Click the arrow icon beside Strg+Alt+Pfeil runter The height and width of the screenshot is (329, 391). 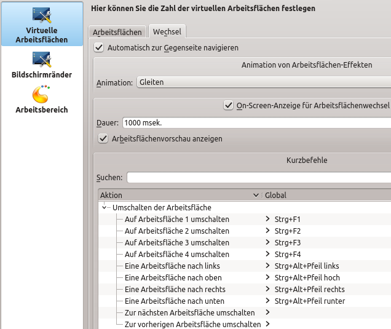click(267, 301)
